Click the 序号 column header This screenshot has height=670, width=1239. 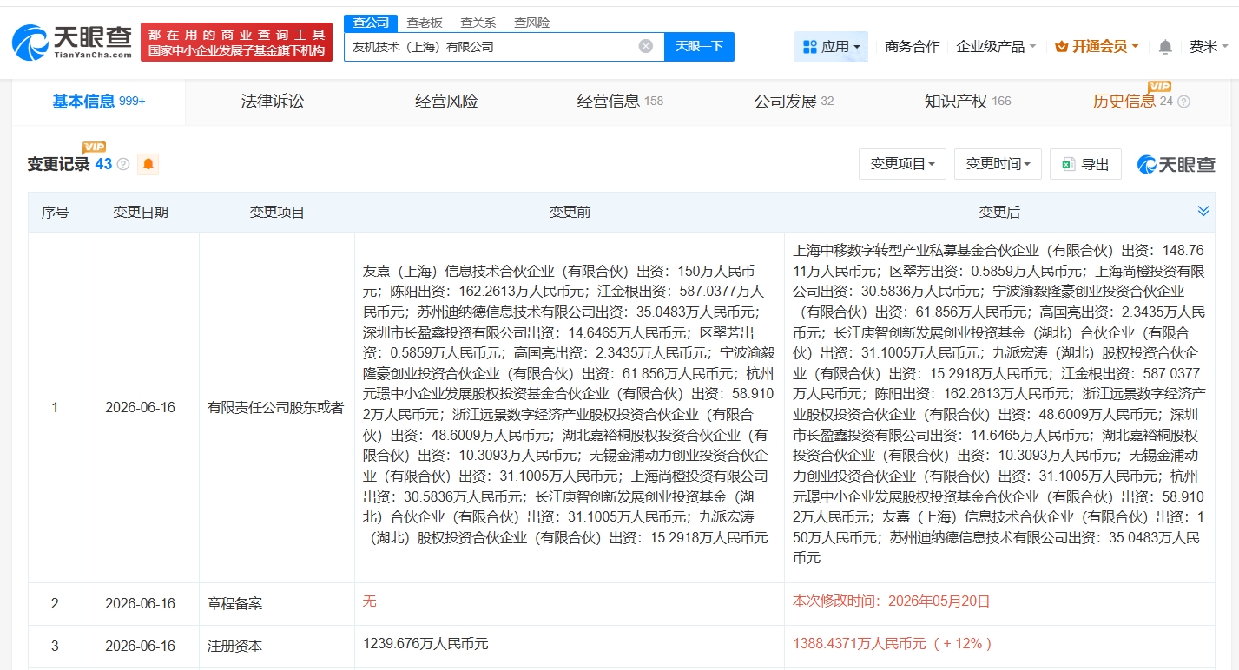point(55,212)
